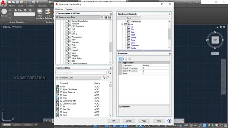
Task: Click the annotation scale globe icon
Action: (x=181, y=125)
